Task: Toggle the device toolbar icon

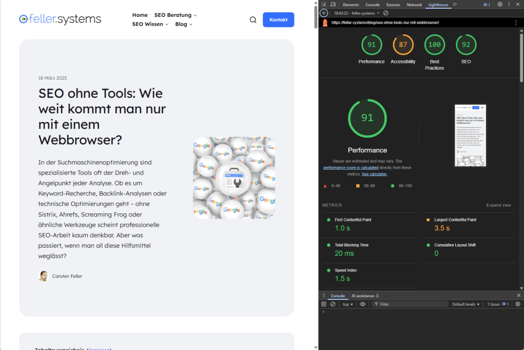Action: [333, 5]
